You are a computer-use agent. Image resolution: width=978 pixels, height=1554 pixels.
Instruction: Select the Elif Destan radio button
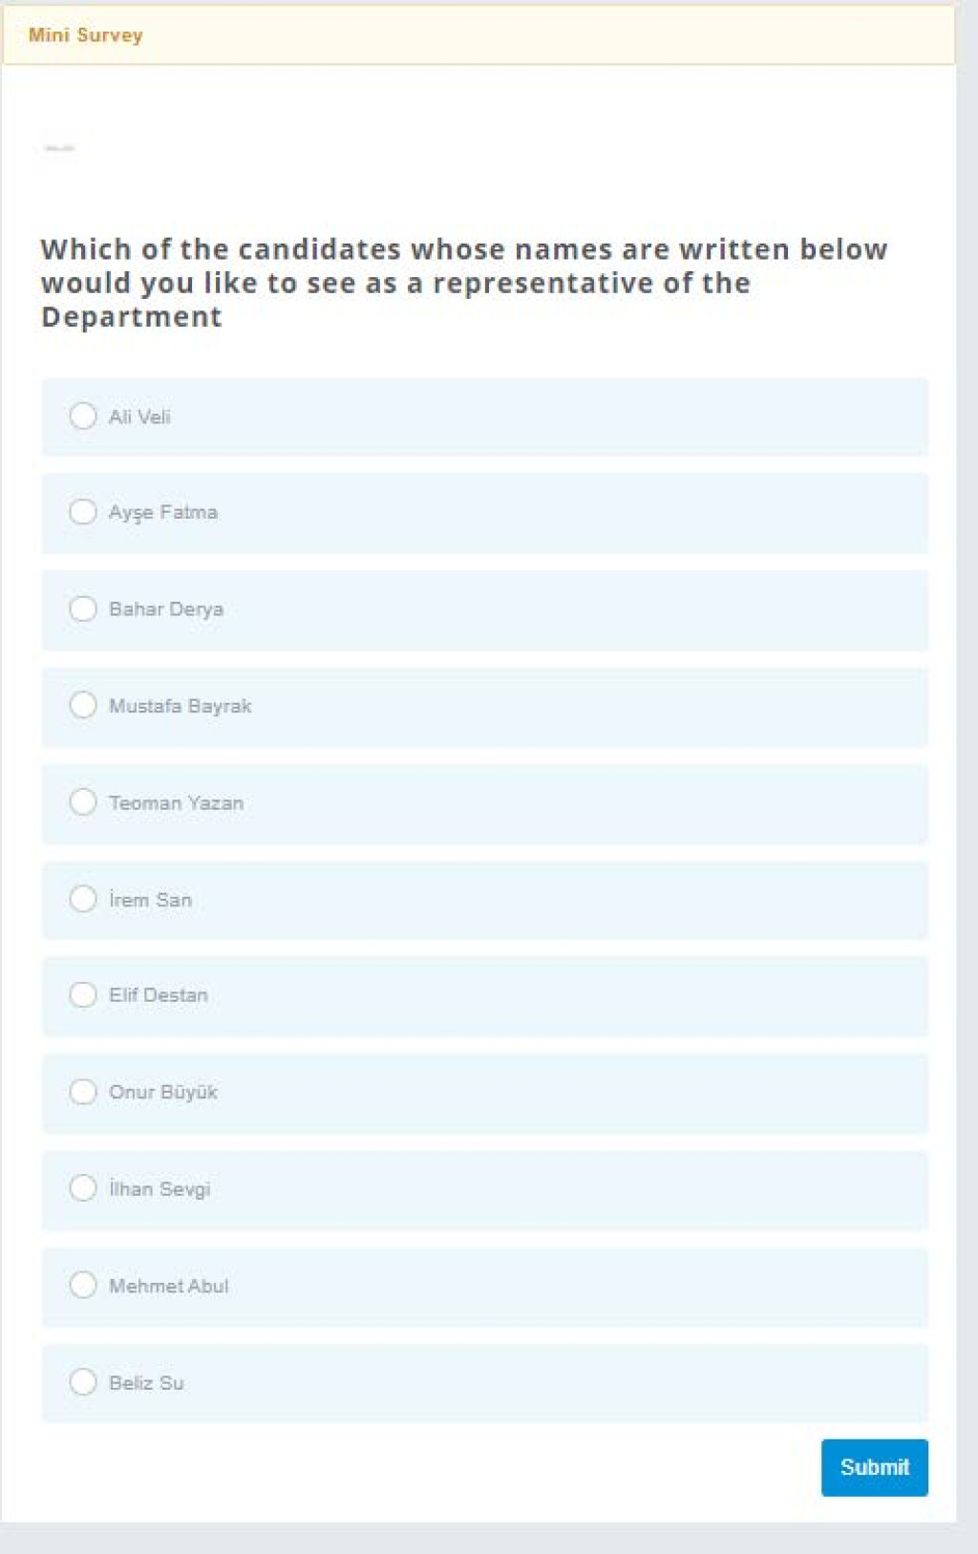tap(83, 994)
